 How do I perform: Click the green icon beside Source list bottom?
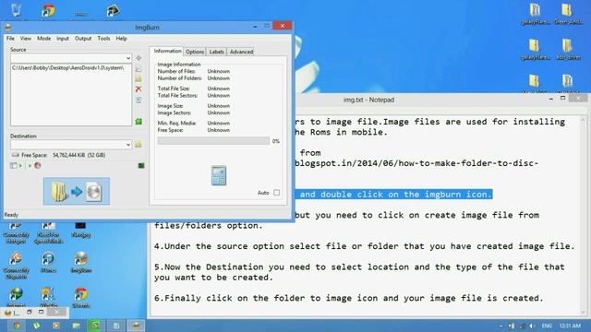pos(139,121)
